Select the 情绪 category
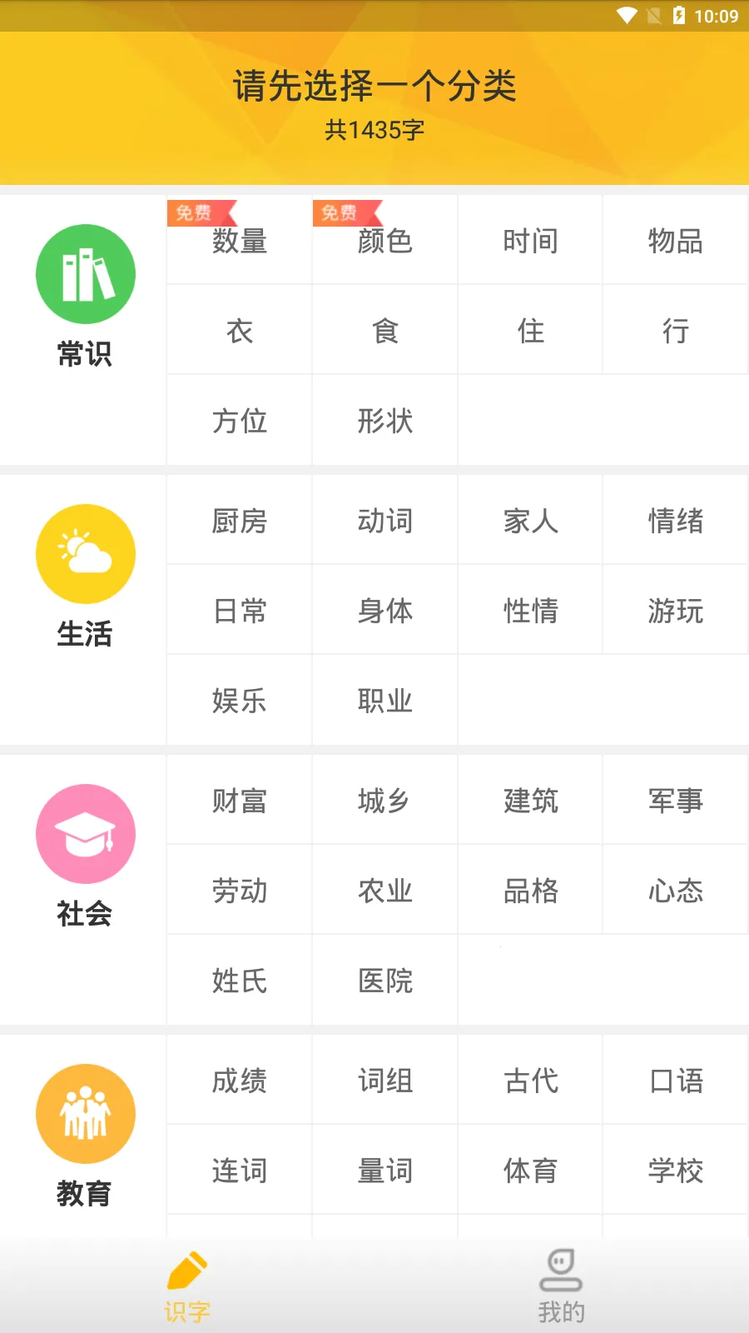 (x=676, y=521)
